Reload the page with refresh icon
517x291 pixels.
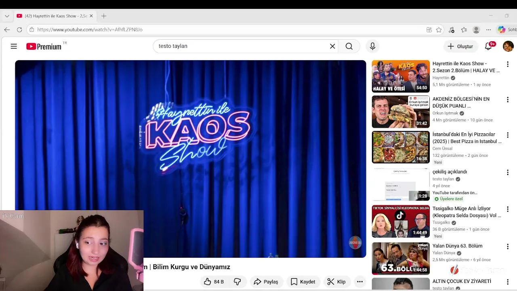point(19,30)
